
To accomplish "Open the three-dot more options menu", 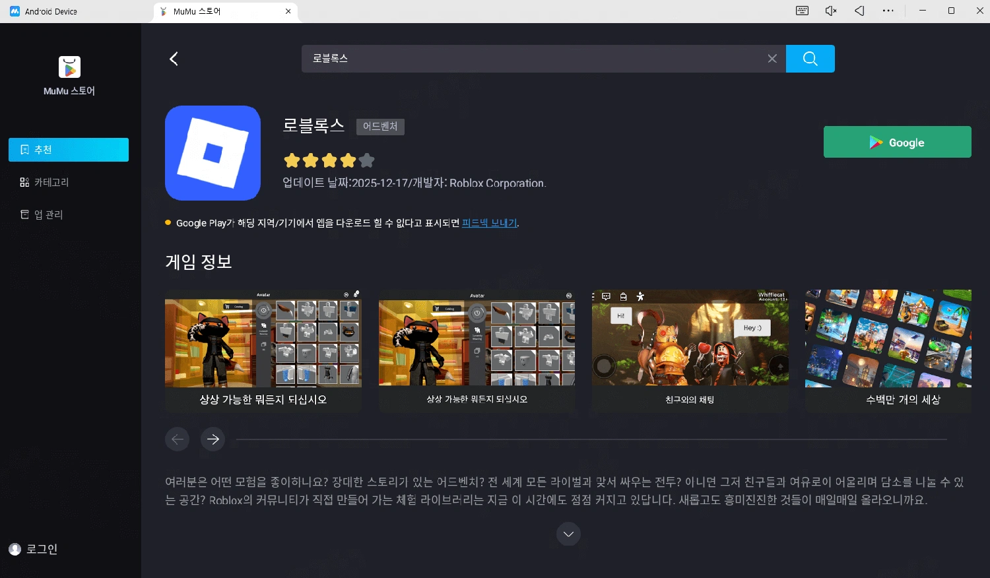I will click(x=888, y=11).
